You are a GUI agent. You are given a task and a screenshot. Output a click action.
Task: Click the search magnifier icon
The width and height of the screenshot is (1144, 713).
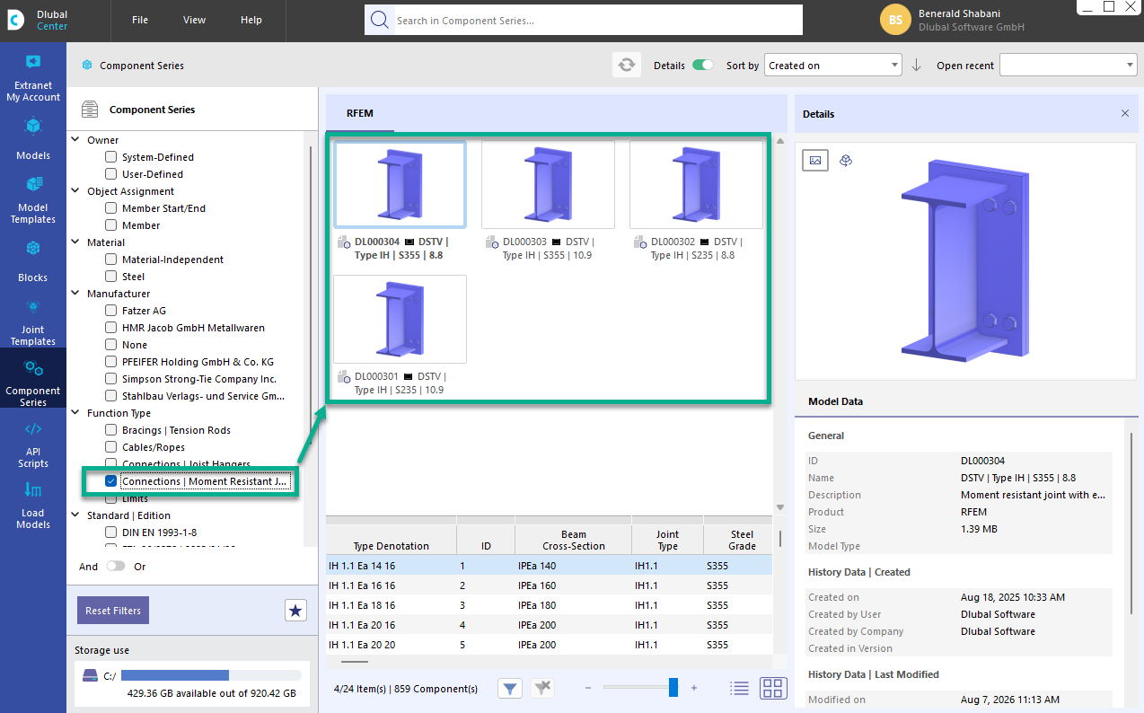(380, 20)
